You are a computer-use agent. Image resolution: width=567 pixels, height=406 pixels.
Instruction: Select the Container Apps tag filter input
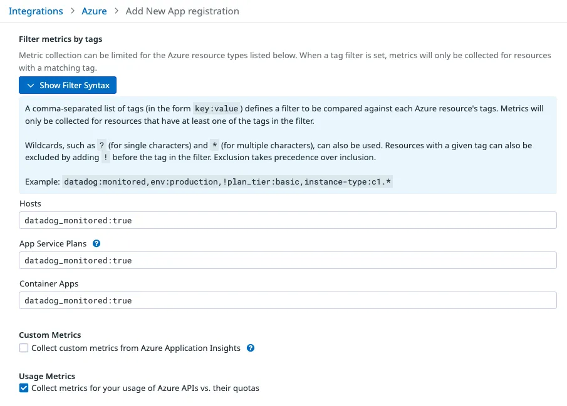coord(288,301)
